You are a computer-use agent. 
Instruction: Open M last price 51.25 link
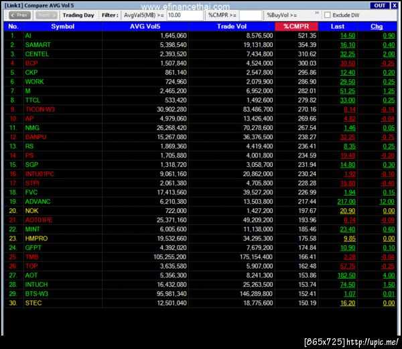[348, 91]
